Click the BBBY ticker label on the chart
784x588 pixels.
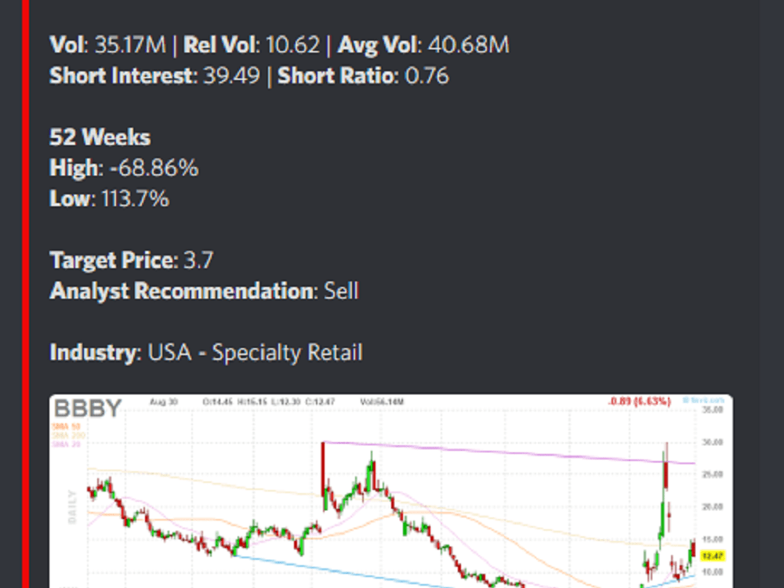[88, 408]
